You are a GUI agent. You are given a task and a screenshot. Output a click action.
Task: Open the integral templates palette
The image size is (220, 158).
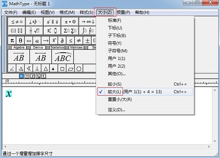(88, 31)
